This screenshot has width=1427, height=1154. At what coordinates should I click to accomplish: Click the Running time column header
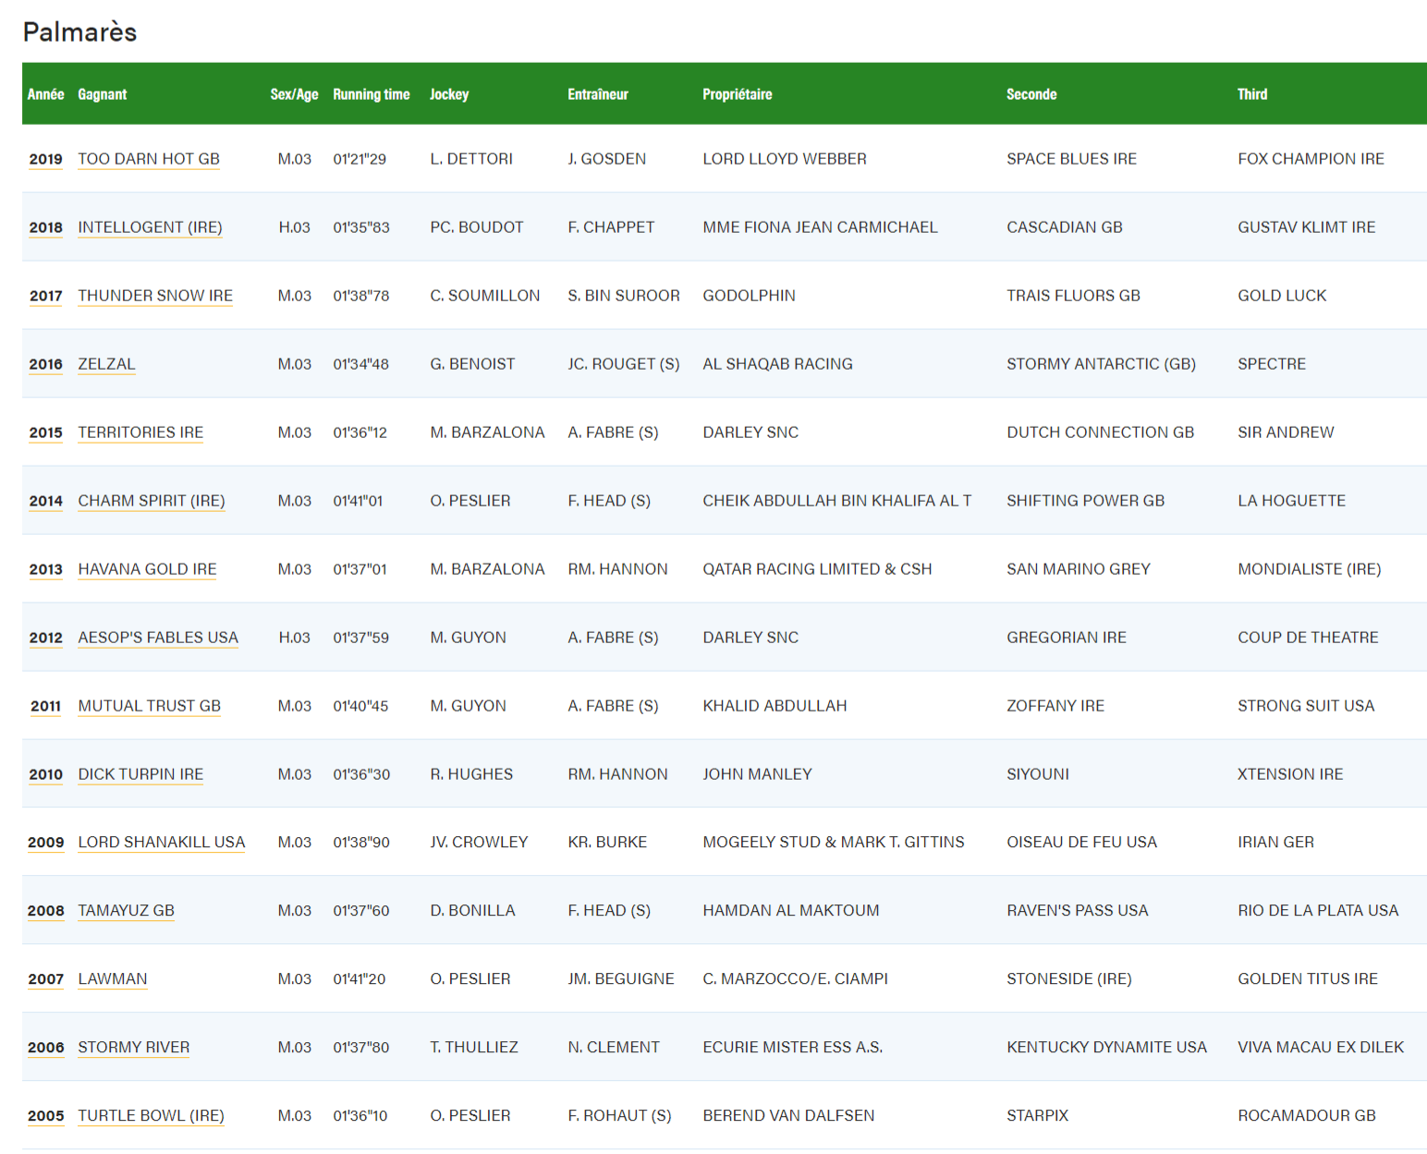point(372,94)
